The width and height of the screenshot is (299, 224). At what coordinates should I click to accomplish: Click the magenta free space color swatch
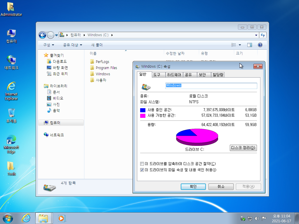[x=142, y=116]
